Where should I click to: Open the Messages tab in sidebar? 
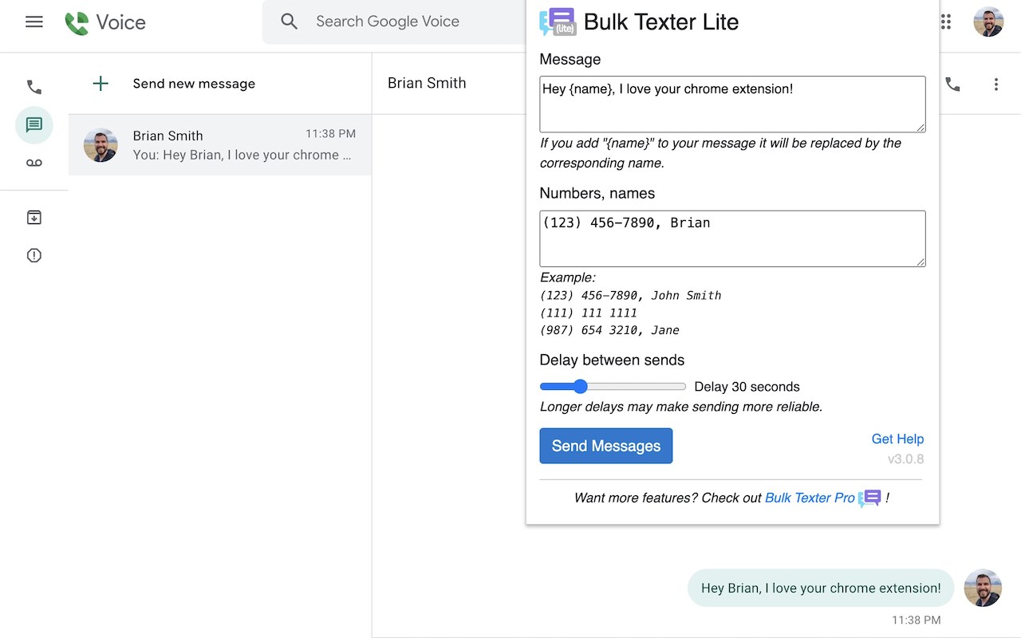tap(34, 125)
